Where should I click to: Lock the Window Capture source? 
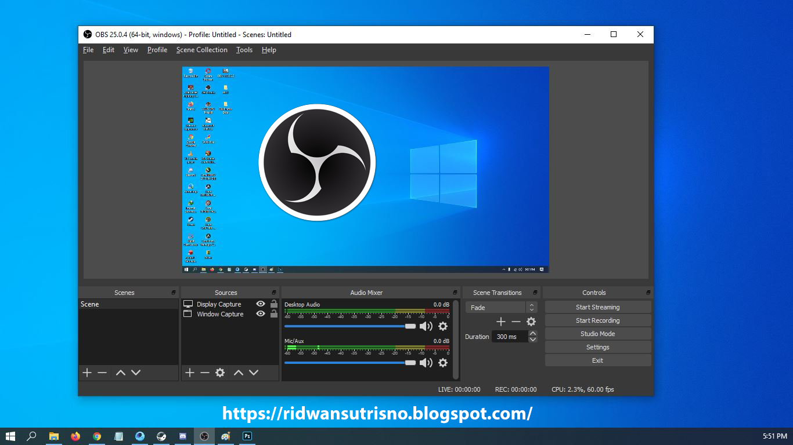click(x=273, y=313)
